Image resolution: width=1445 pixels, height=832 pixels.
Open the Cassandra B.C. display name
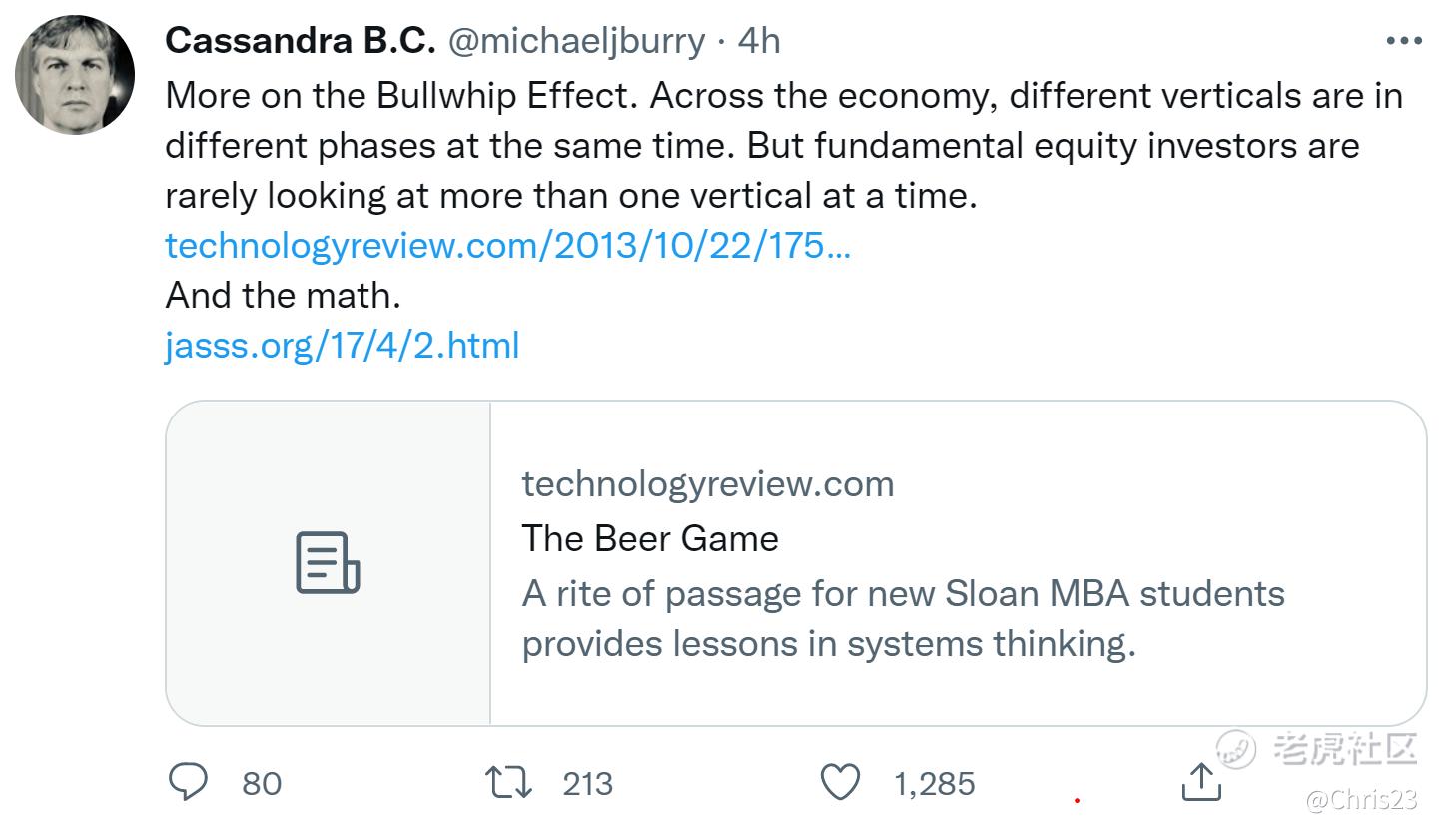[x=300, y=41]
